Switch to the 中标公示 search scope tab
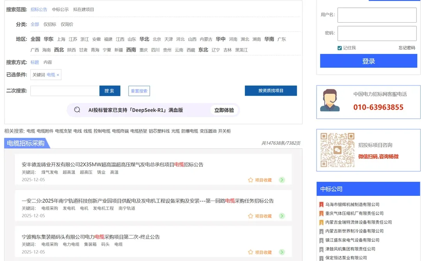 coord(61,9)
